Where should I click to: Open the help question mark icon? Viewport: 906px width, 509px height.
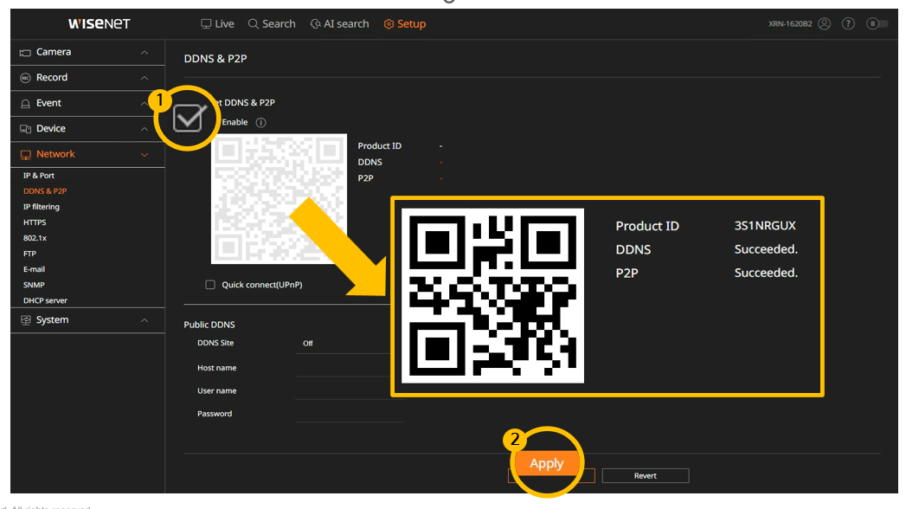click(x=849, y=24)
